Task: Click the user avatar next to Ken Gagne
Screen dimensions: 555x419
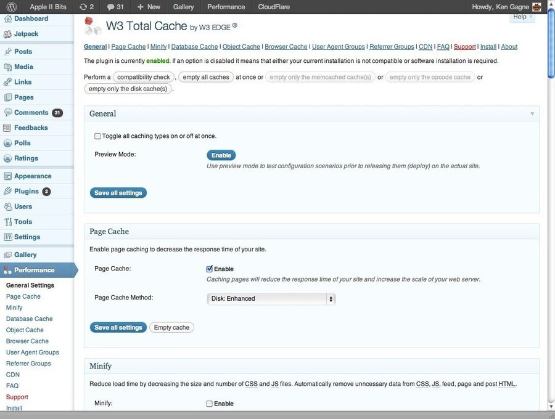Action: coord(536,7)
